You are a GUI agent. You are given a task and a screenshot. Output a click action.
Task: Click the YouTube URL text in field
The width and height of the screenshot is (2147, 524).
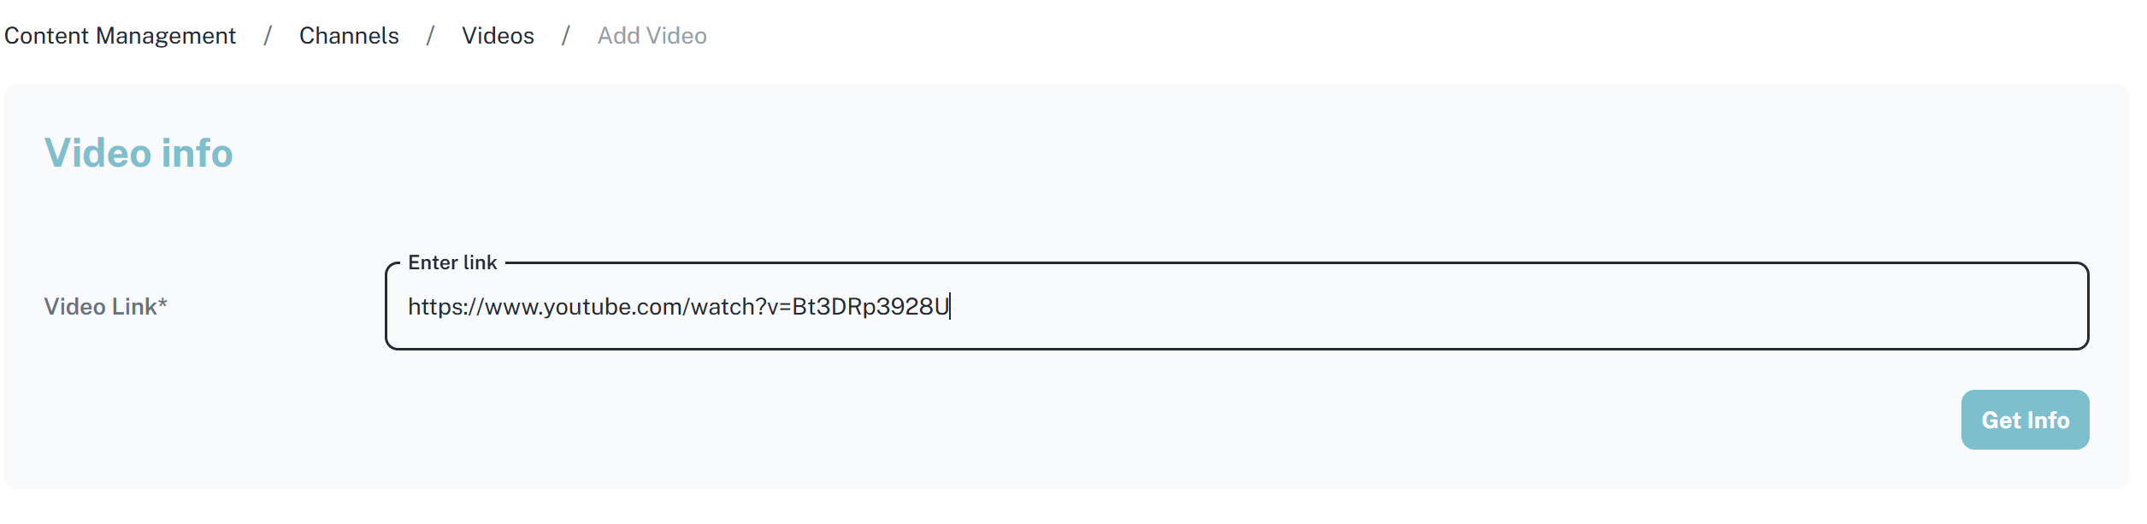pos(678,307)
